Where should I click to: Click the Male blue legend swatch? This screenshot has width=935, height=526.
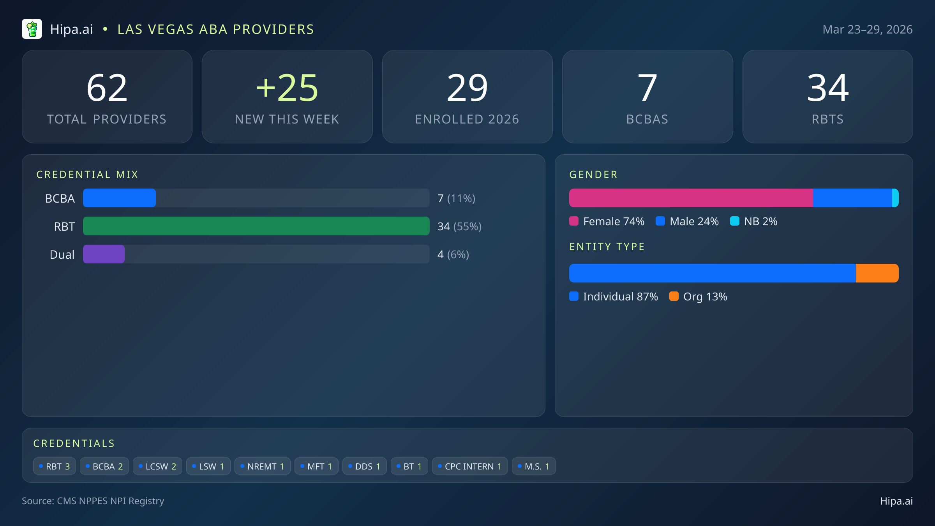660,221
